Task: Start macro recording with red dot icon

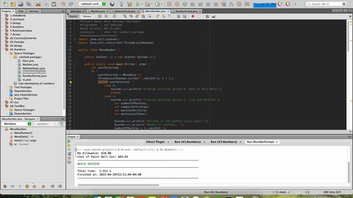Action: tap(192, 16)
